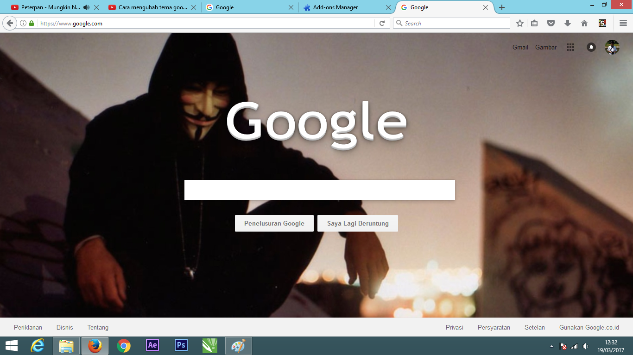Click the Saya Lagi Beruntung button
This screenshot has height=355, width=633.
pos(358,223)
